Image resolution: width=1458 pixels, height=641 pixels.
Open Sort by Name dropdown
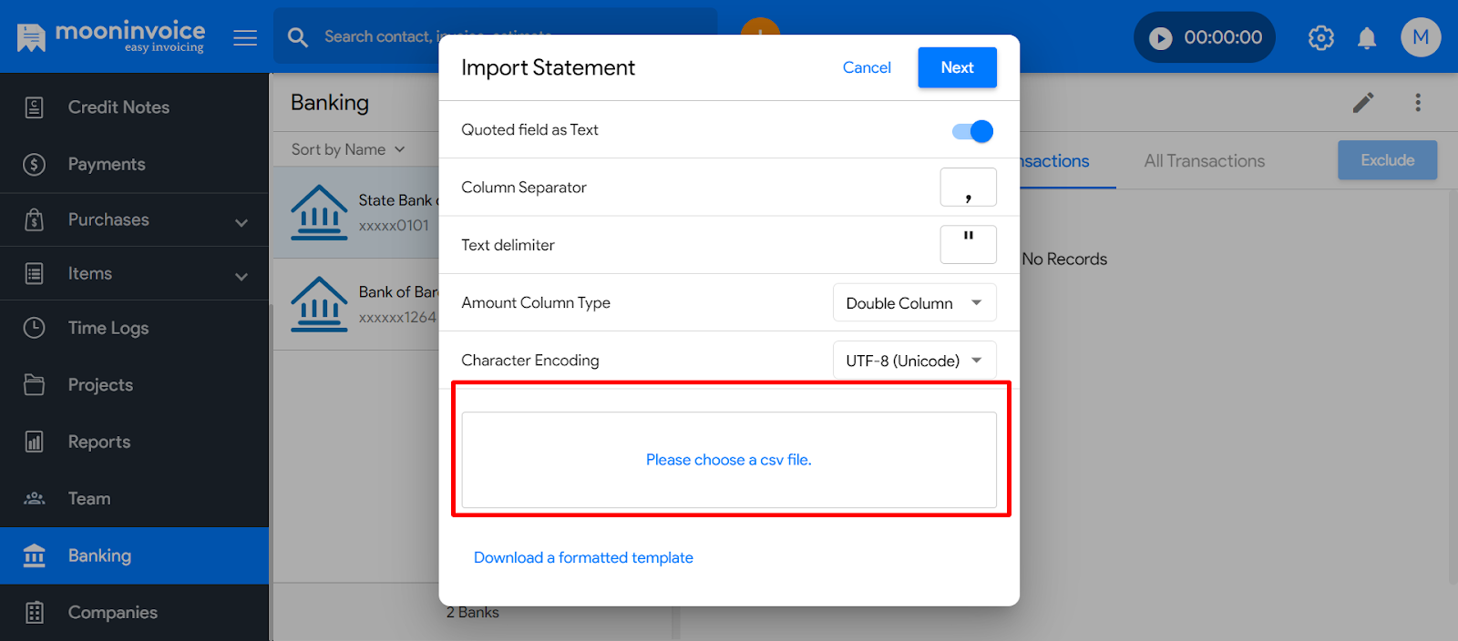pyautogui.click(x=348, y=149)
